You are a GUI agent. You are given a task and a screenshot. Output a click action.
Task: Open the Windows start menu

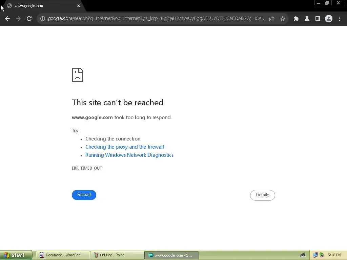(x=16, y=255)
